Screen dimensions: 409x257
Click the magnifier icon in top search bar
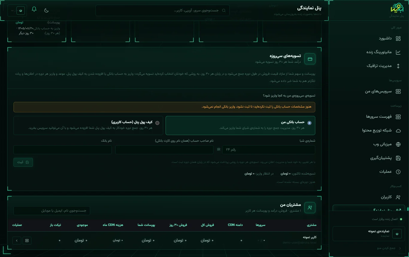click(x=224, y=10)
